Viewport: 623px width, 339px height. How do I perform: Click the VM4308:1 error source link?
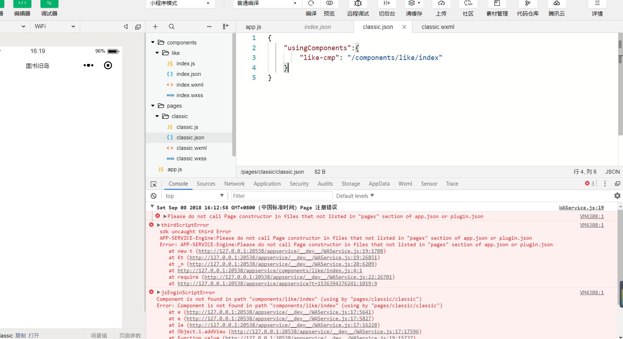(592, 216)
